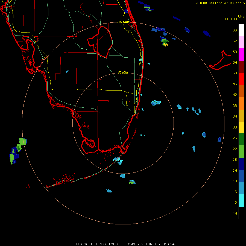Pick the medium blue legend swatch
Viewport: 246px width, 246px height.
point(241,176)
